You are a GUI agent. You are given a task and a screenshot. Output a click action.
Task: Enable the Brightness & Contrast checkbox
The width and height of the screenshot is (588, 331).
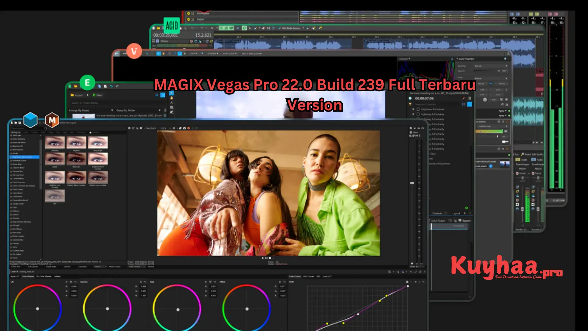418,109
